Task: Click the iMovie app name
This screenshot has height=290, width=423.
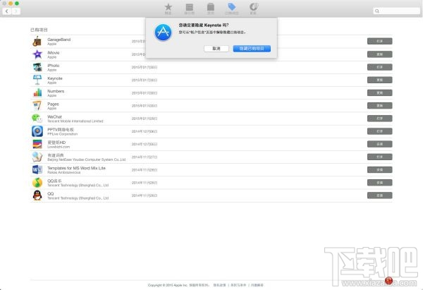Action: point(54,52)
